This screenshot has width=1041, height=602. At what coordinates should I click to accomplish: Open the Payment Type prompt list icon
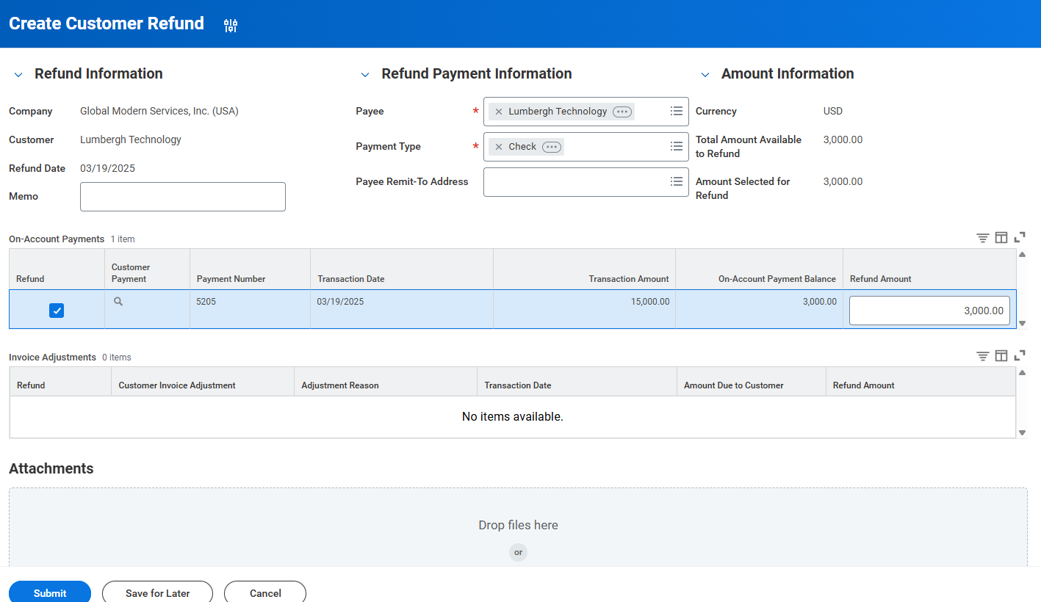tap(677, 146)
